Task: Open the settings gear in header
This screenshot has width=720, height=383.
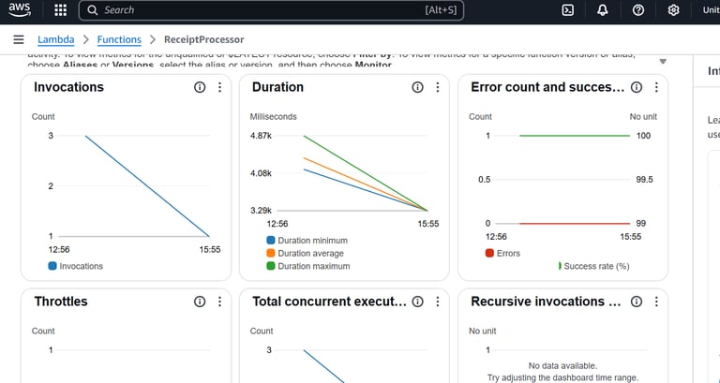Action: (x=673, y=10)
